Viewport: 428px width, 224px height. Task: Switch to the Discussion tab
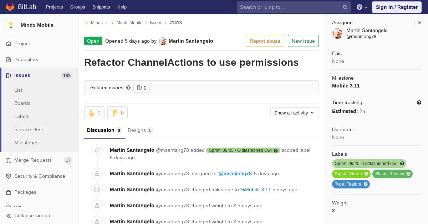(105, 130)
